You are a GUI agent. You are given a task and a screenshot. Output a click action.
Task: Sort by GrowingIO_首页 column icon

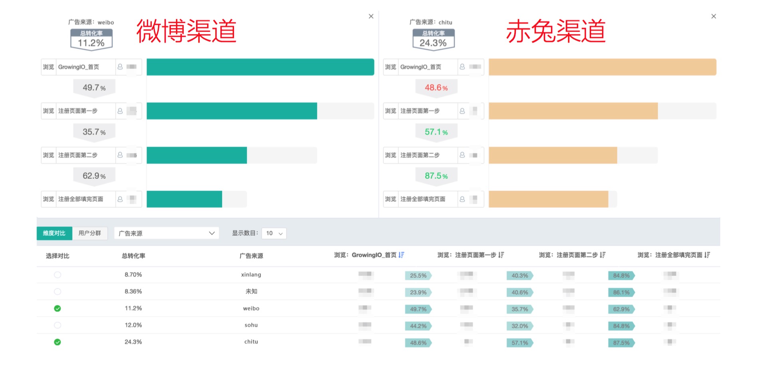401,255
